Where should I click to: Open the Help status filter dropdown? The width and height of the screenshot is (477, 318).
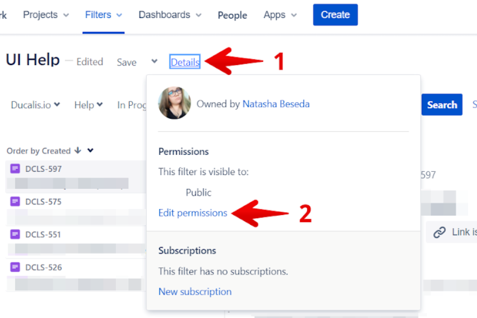click(x=88, y=105)
